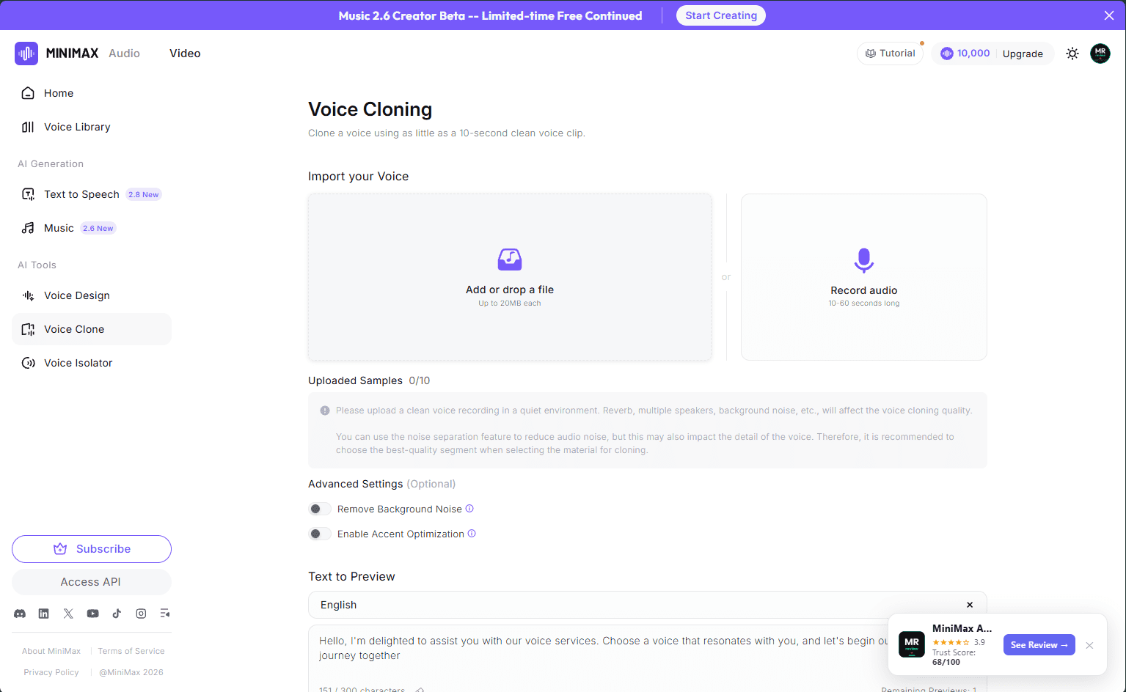Click info icon beside Remove Background Noise
The height and width of the screenshot is (692, 1126).
(x=469, y=509)
